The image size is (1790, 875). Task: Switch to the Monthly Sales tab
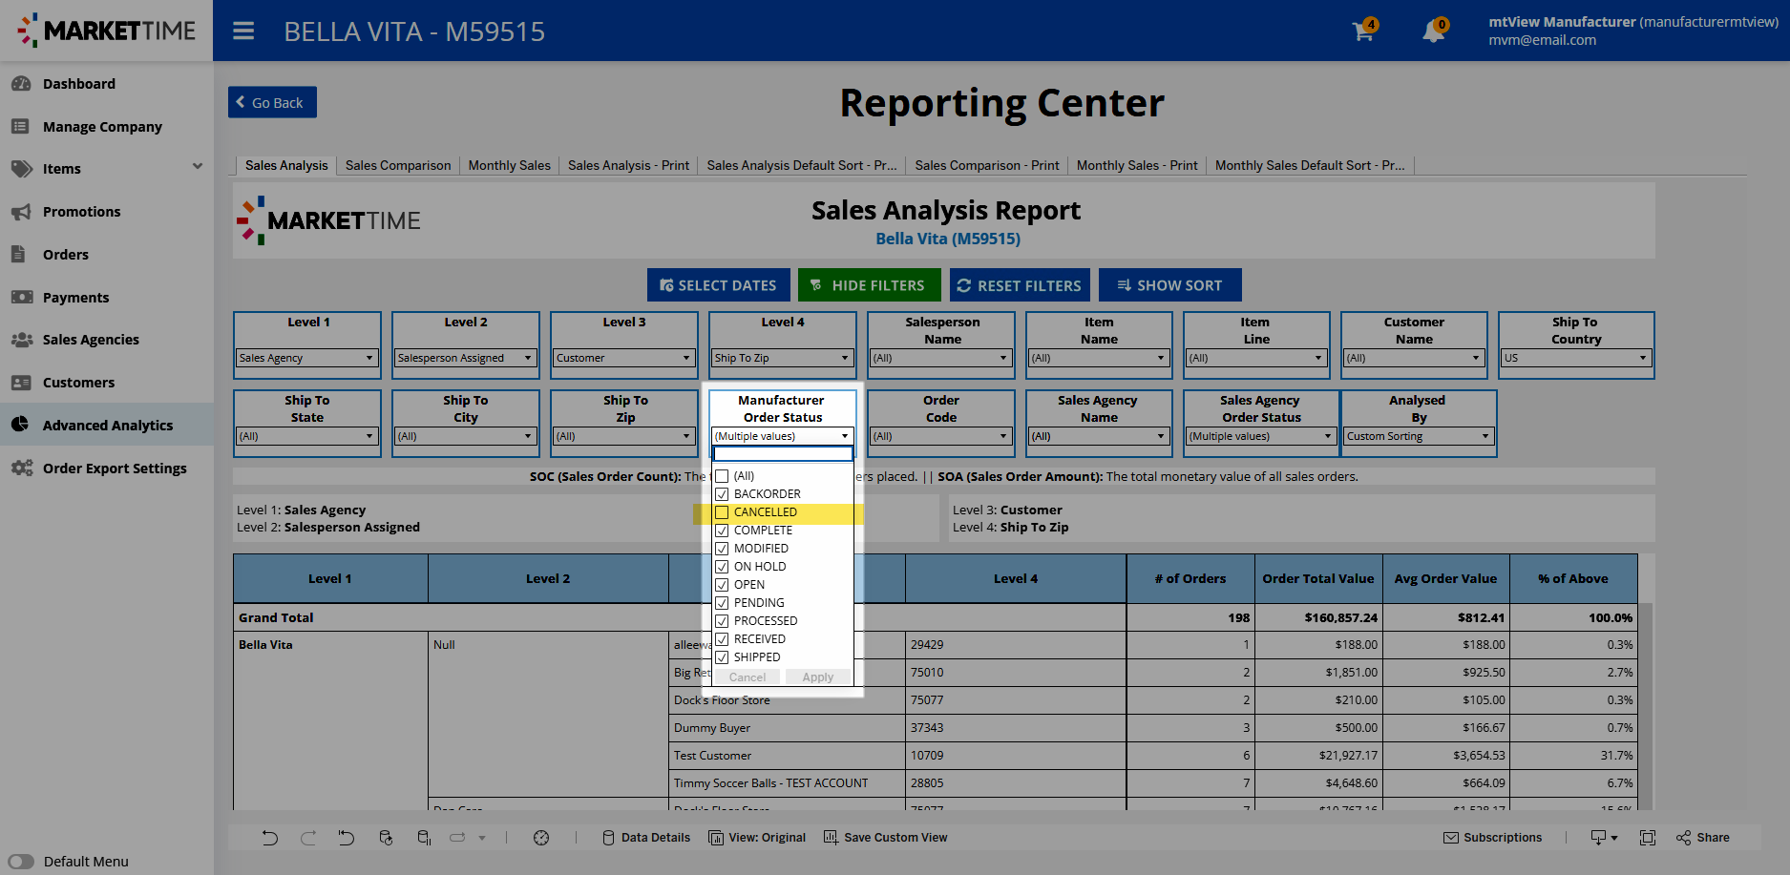(x=509, y=165)
